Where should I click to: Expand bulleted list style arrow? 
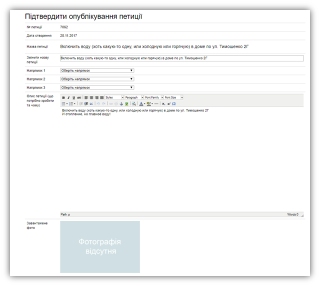[67, 103]
